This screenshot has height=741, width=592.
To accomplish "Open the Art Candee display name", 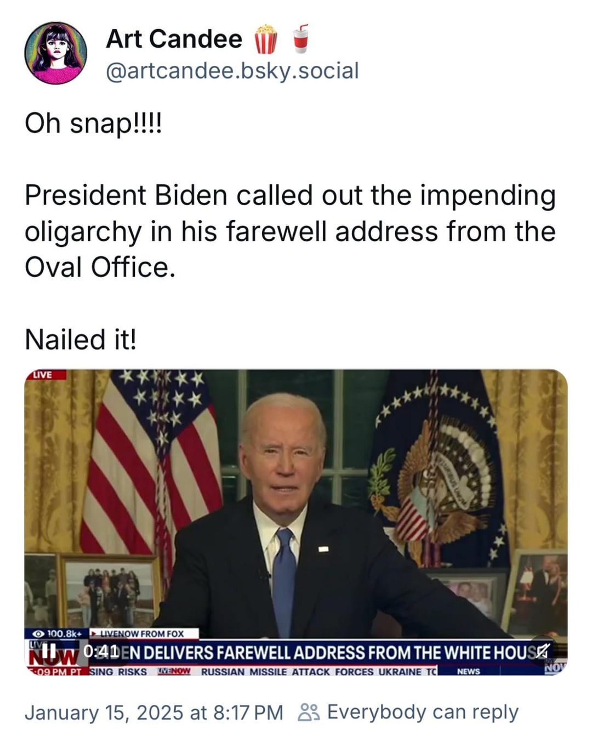I will (174, 39).
